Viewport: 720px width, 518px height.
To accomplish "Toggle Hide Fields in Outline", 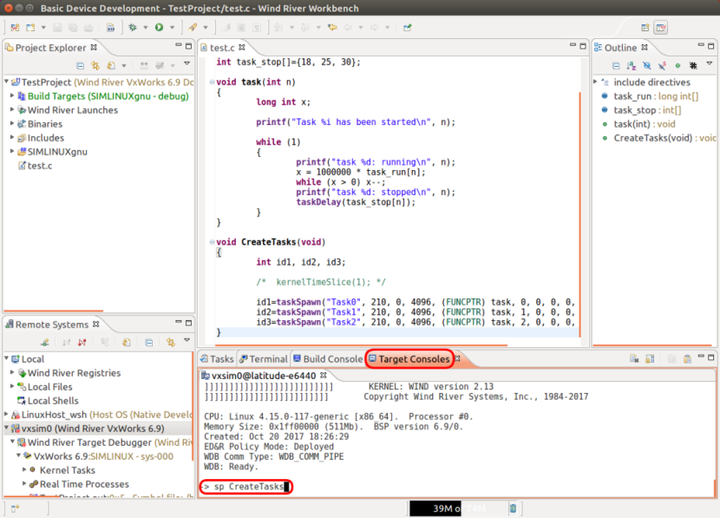I will 646,66.
